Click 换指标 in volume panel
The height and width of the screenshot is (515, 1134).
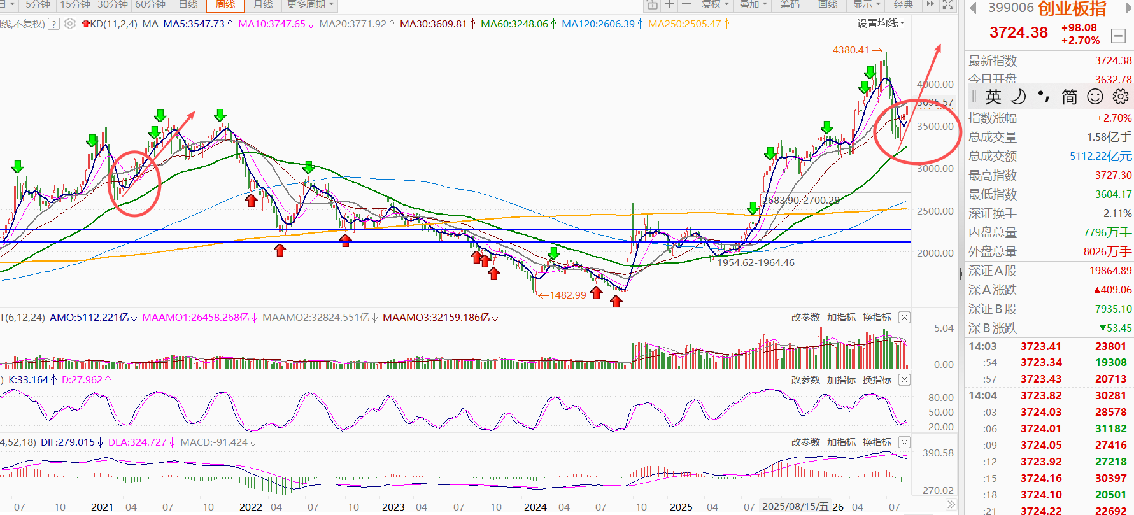[x=877, y=317]
